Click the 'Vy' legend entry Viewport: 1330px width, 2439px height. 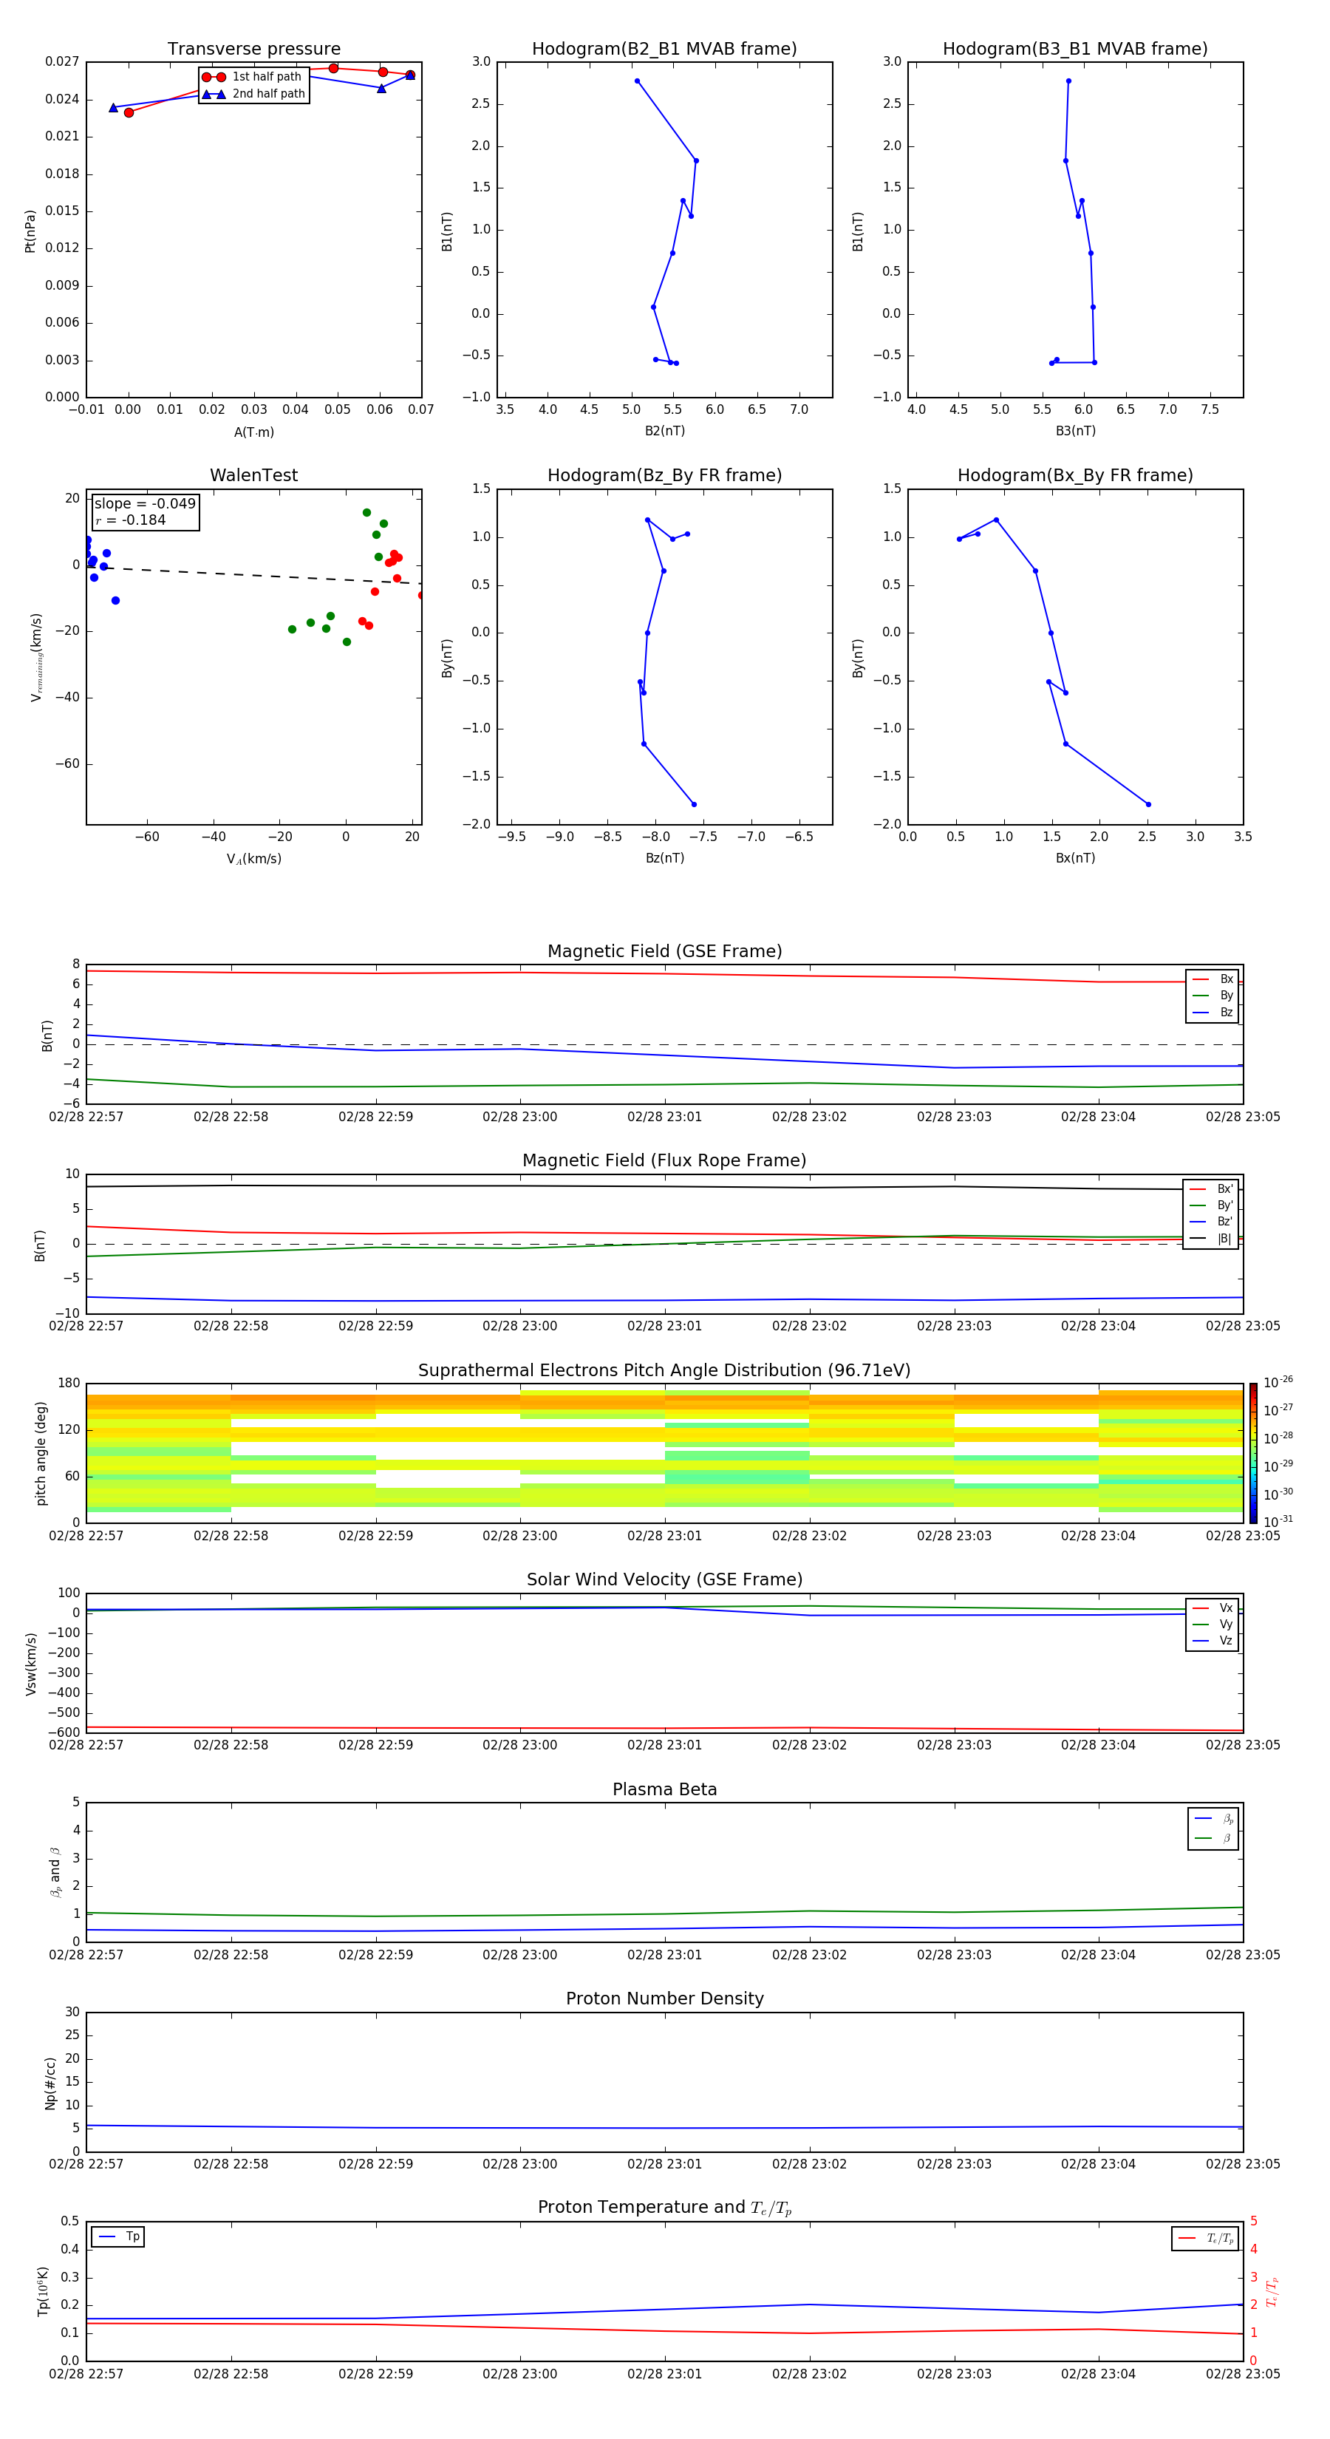coord(1213,1624)
